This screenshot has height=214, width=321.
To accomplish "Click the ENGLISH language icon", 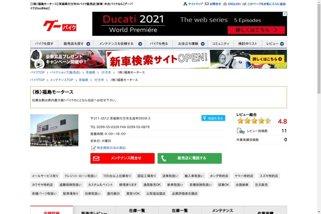I will click(225, 4).
